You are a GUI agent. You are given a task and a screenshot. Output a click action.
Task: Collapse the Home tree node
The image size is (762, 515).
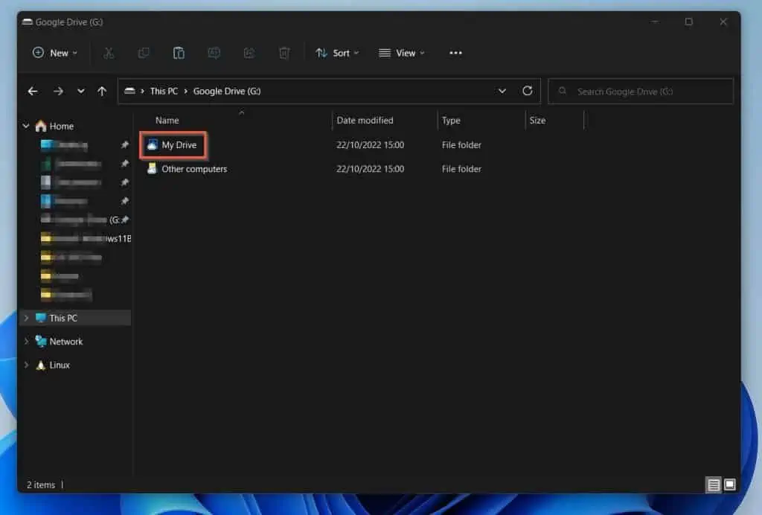pyautogui.click(x=26, y=127)
